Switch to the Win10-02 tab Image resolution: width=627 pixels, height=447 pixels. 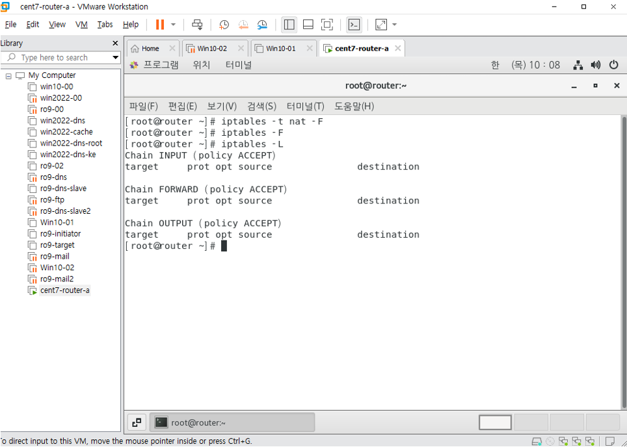tap(212, 48)
